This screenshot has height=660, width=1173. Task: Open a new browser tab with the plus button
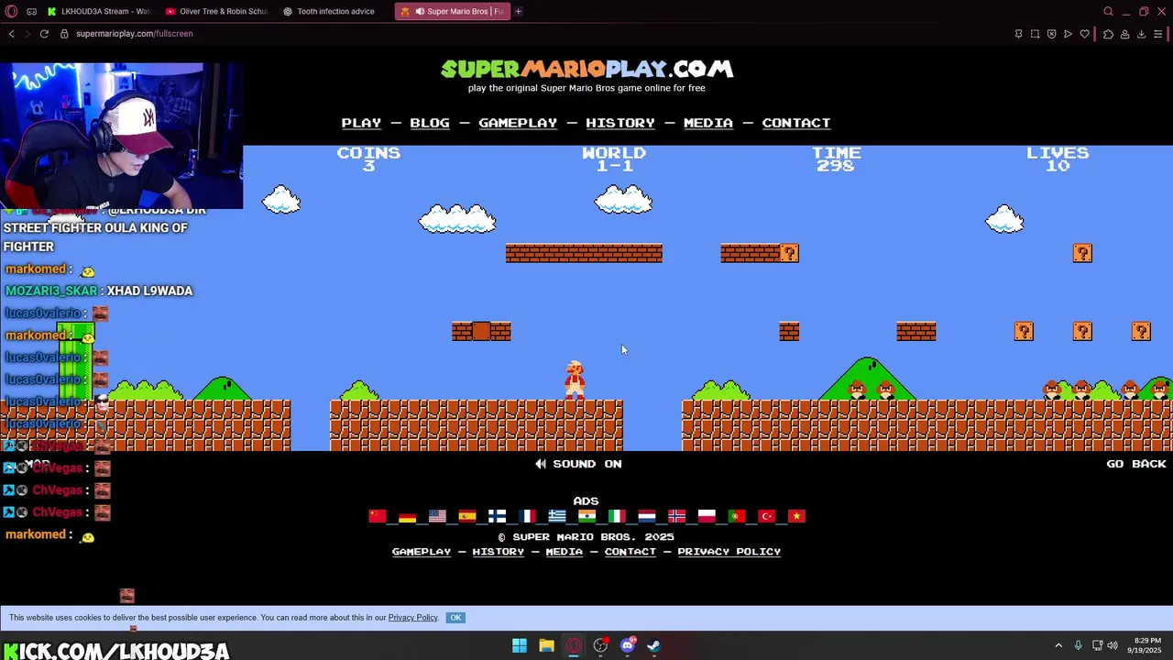(518, 11)
